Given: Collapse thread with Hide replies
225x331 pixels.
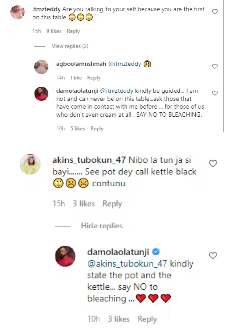Looking at the screenshot, I should click(102, 226).
